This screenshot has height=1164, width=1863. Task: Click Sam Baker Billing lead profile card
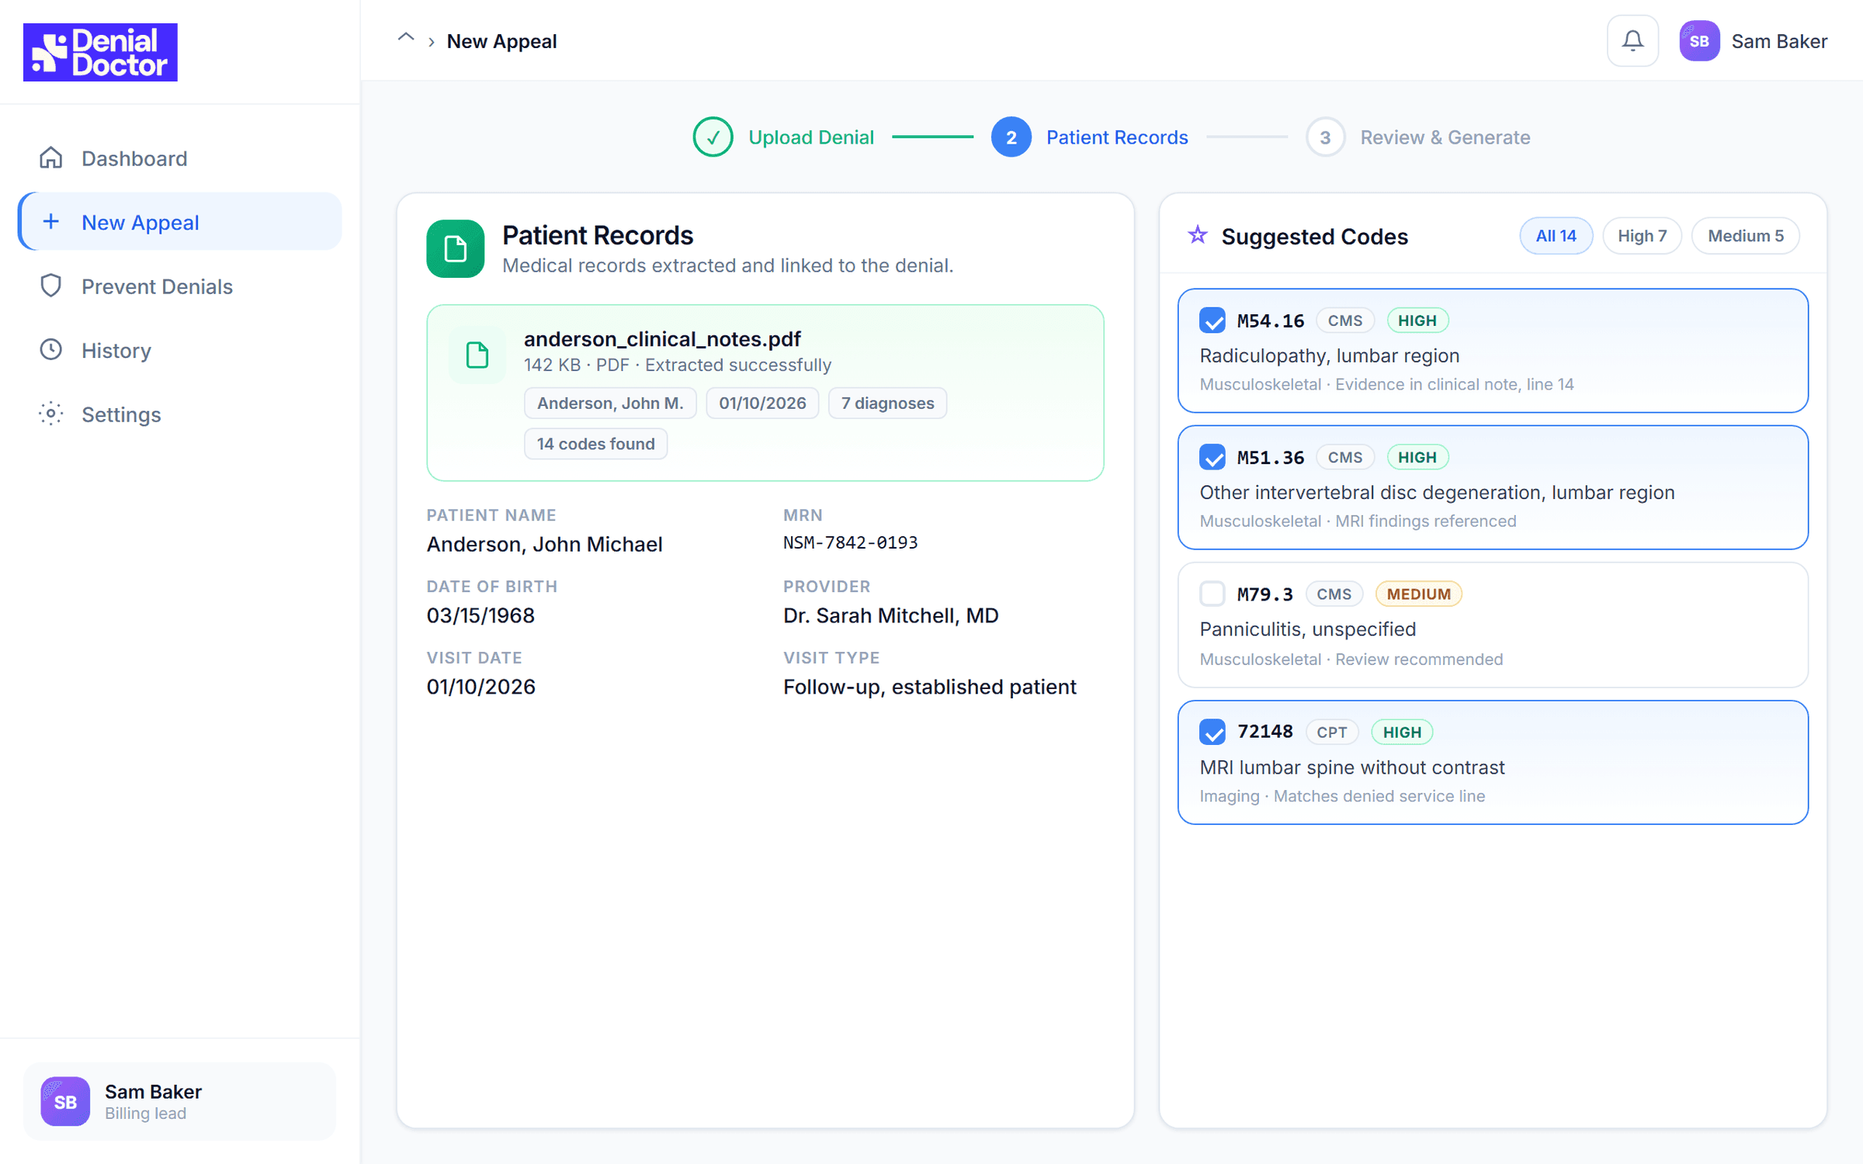click(179, 1101)
